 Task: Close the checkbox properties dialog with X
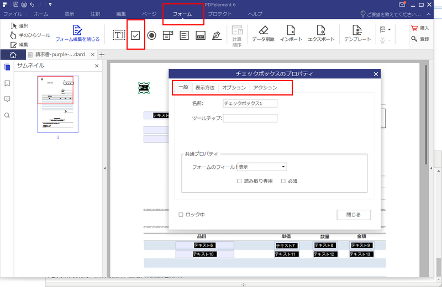(x=376, y=74)
